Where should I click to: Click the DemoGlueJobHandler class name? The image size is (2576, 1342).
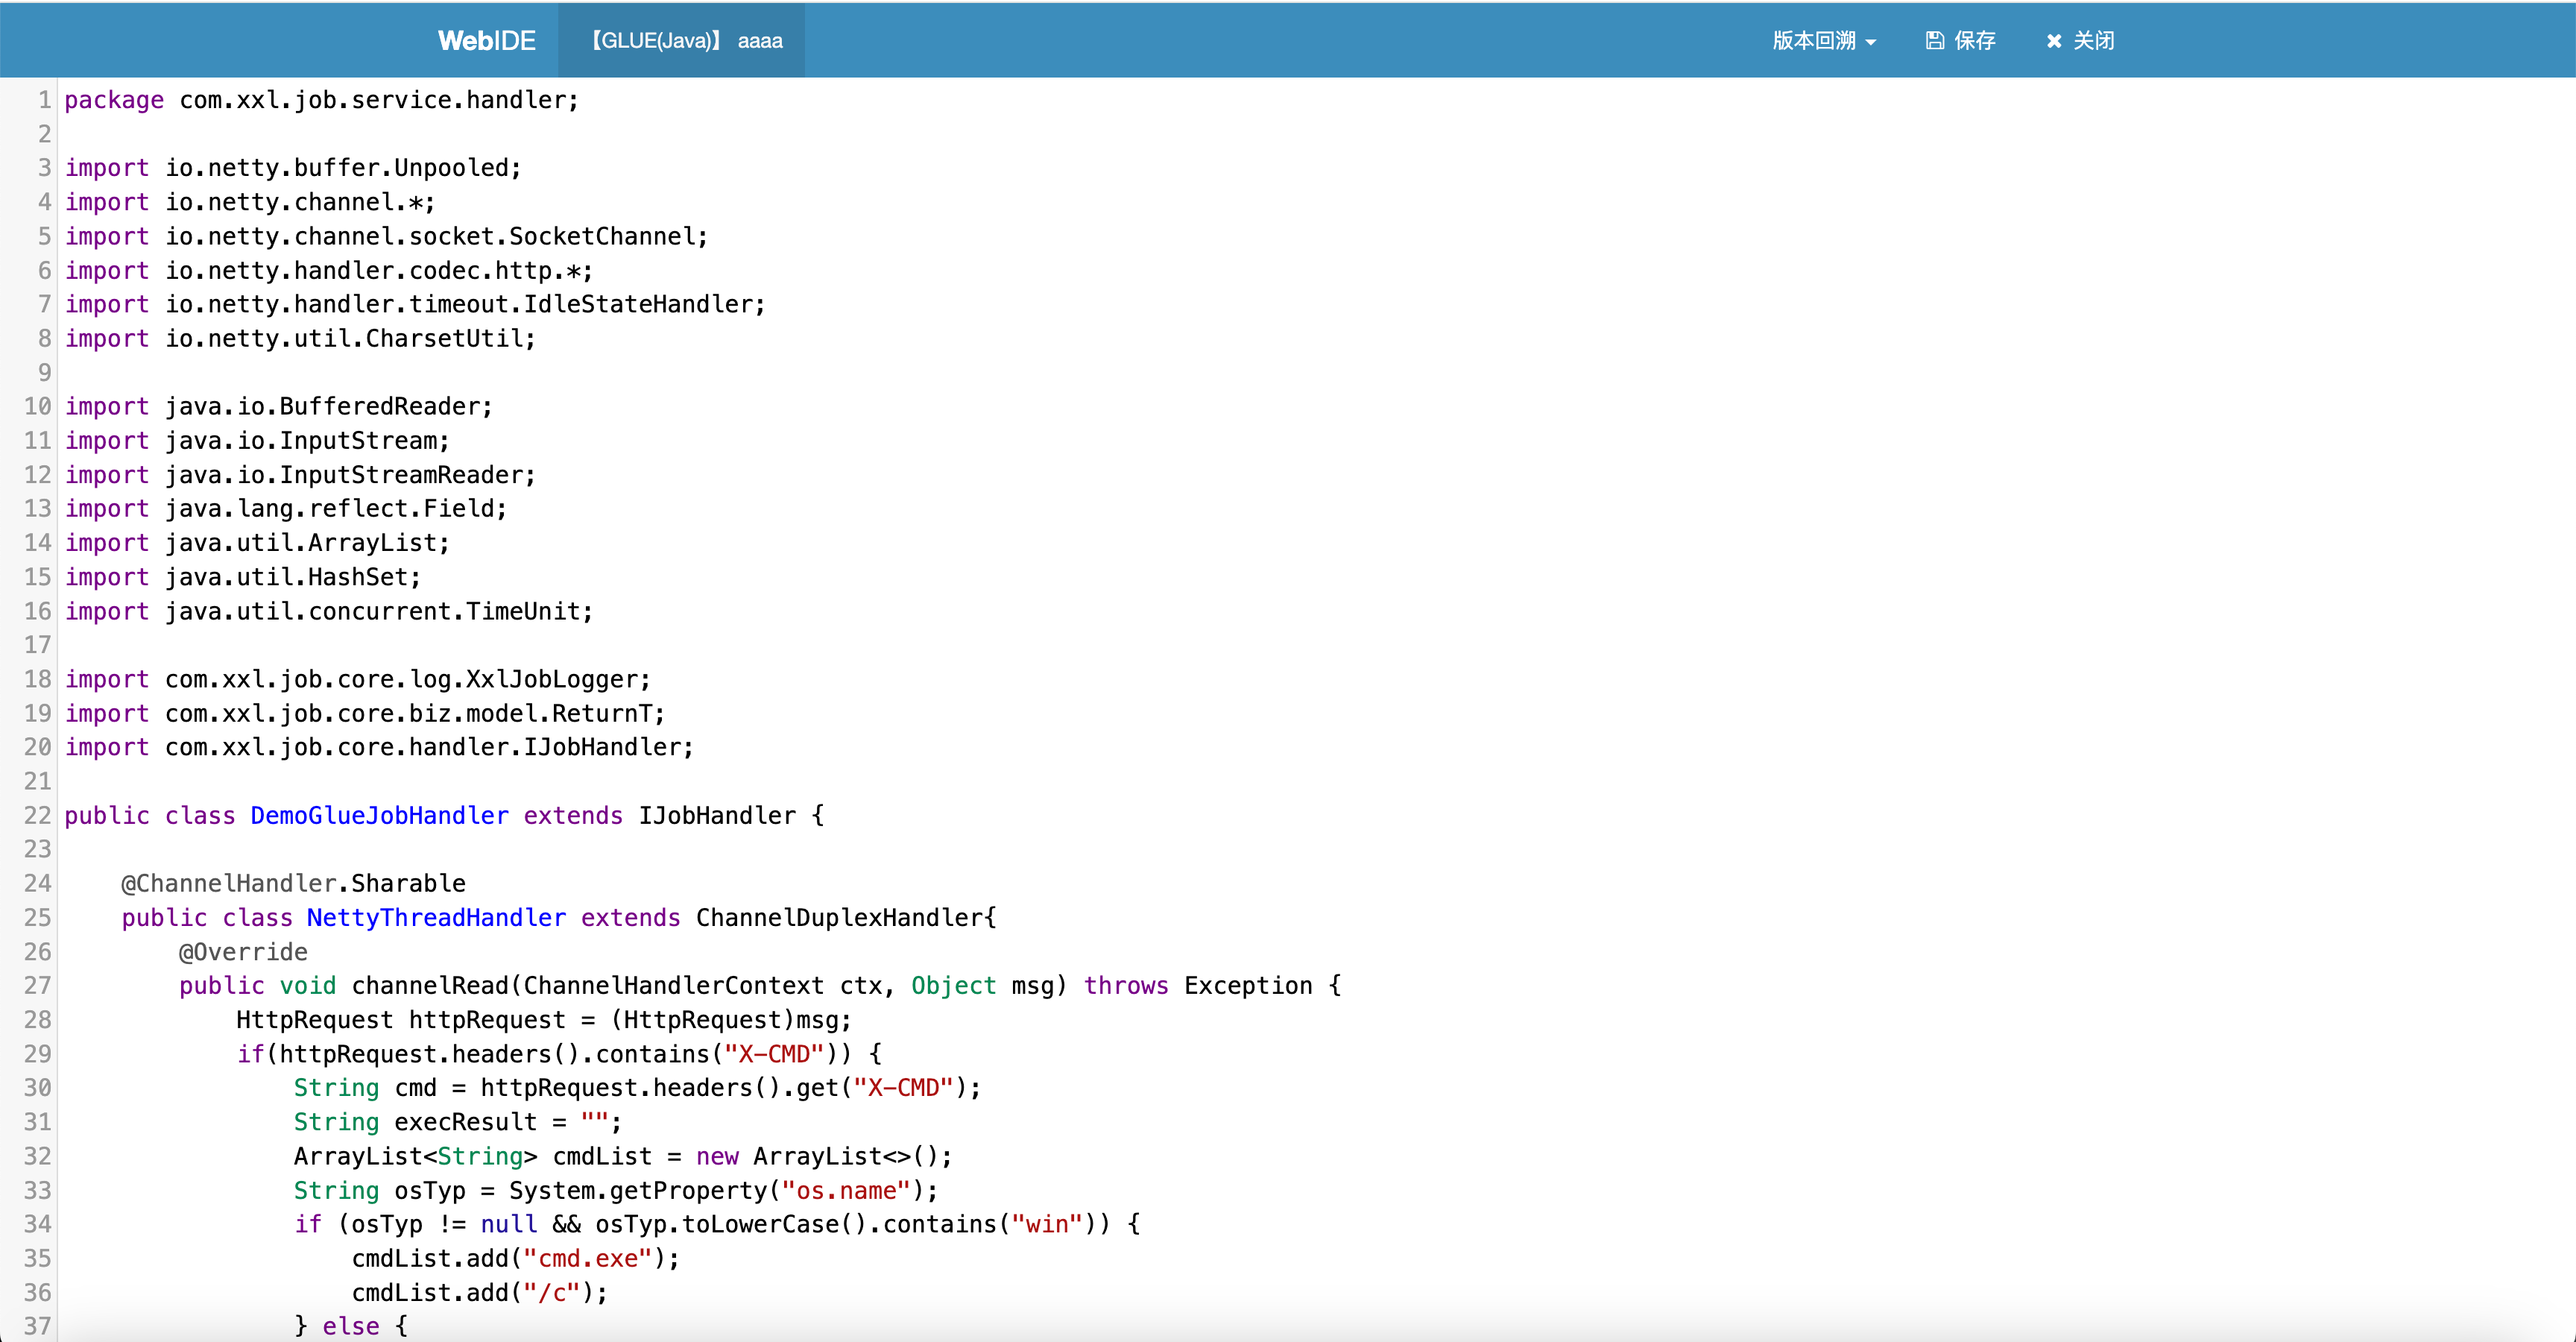click(x=379, y=815)
